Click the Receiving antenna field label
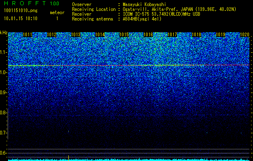 point(93,19)
